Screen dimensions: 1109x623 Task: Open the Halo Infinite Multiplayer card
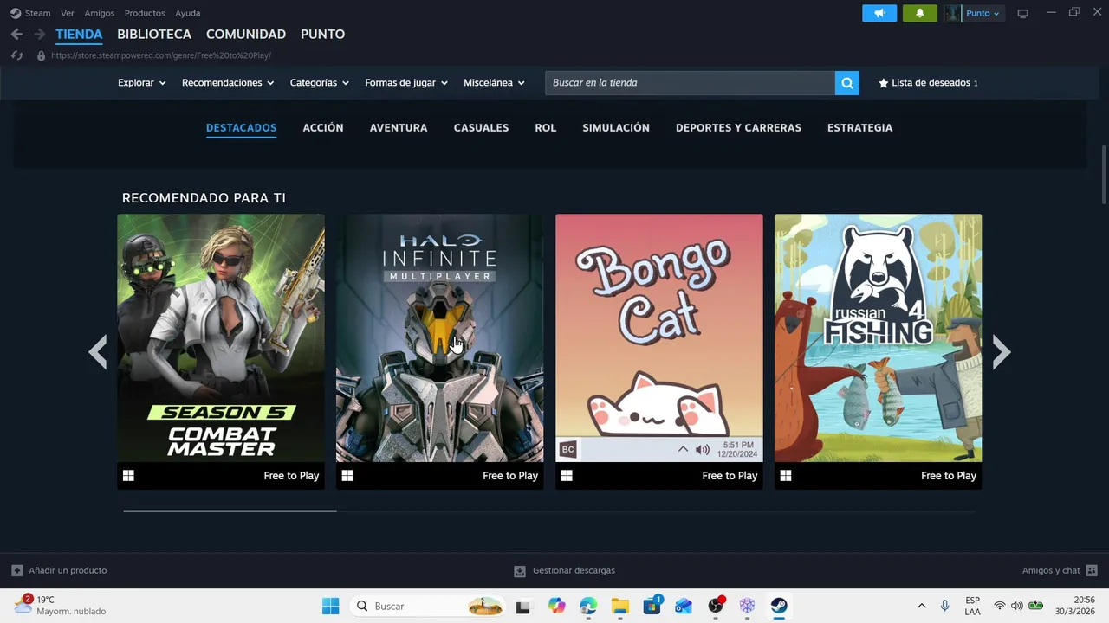[440, 351]
